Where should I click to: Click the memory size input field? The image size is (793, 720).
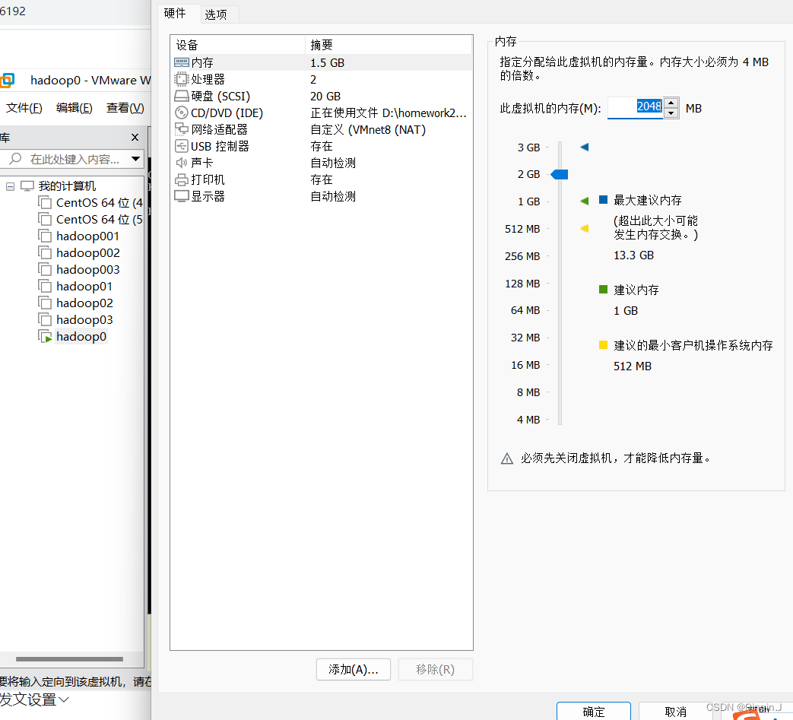pos(635,108)
